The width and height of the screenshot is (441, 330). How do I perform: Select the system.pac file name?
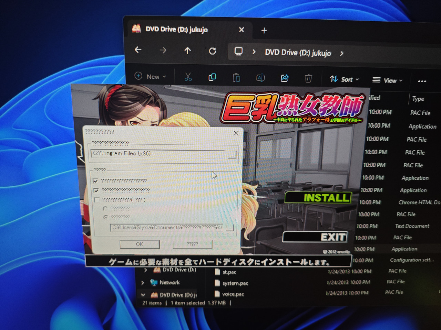click(235, 283)
